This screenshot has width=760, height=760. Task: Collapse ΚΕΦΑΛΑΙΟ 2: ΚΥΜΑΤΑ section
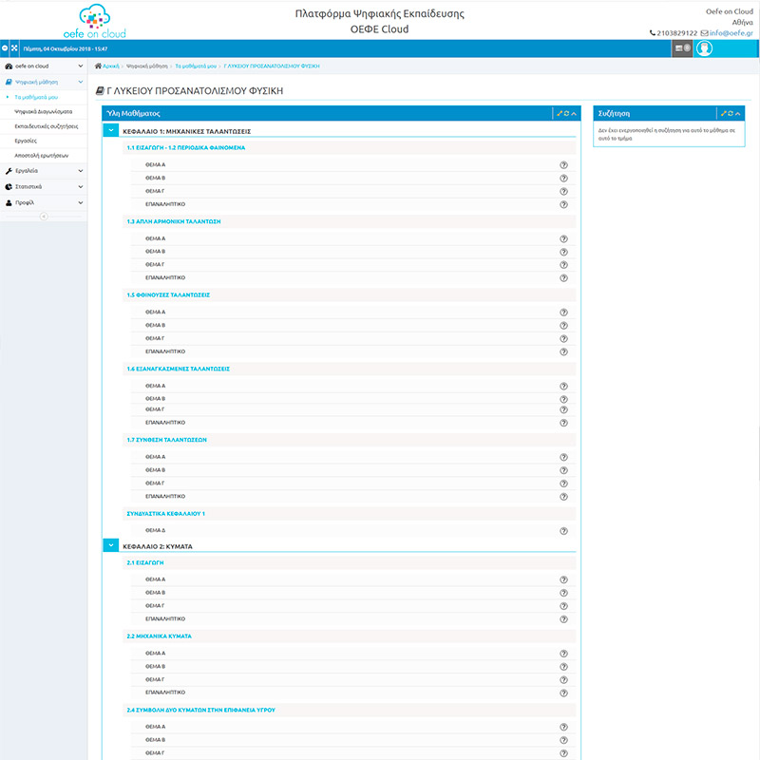110,546
